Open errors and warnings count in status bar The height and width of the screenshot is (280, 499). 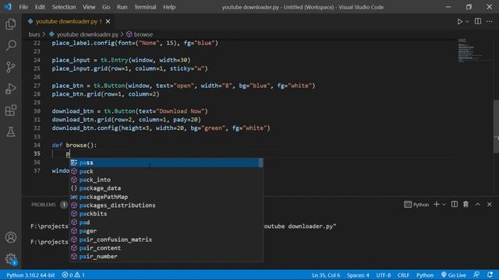point(73,275)
